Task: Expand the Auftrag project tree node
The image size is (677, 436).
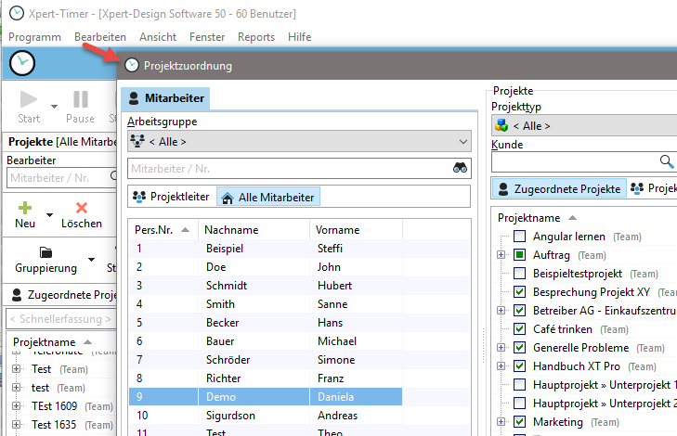Action: (x=501, y=255)
